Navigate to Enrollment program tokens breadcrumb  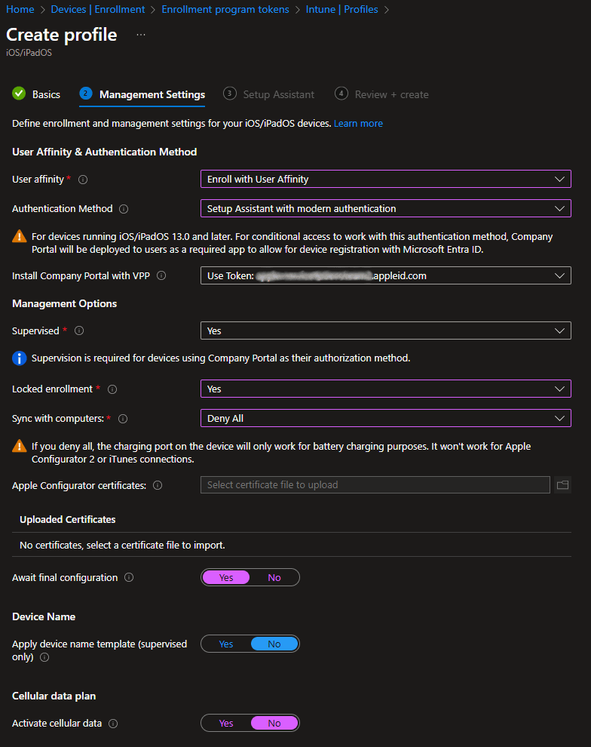click(x=225, y=9)
